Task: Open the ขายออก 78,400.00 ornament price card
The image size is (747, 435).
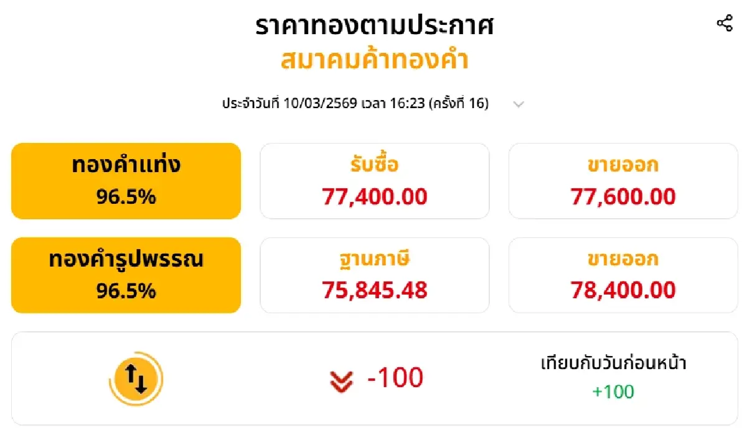Action: point(622,274)
